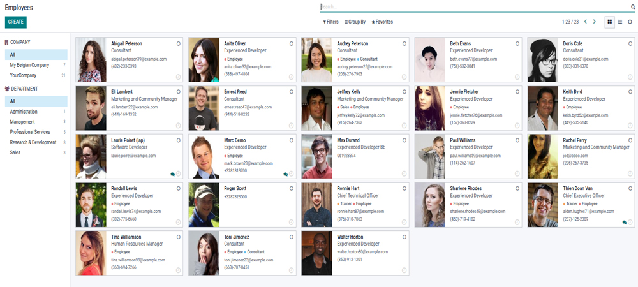
Task: Open the Favorites dropdown
Action: pyautogui.click(x=382, y=22)
